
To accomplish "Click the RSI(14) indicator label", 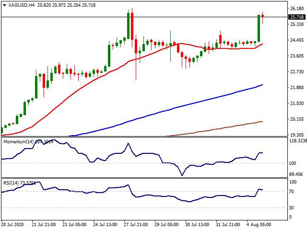I will (11, 183).
